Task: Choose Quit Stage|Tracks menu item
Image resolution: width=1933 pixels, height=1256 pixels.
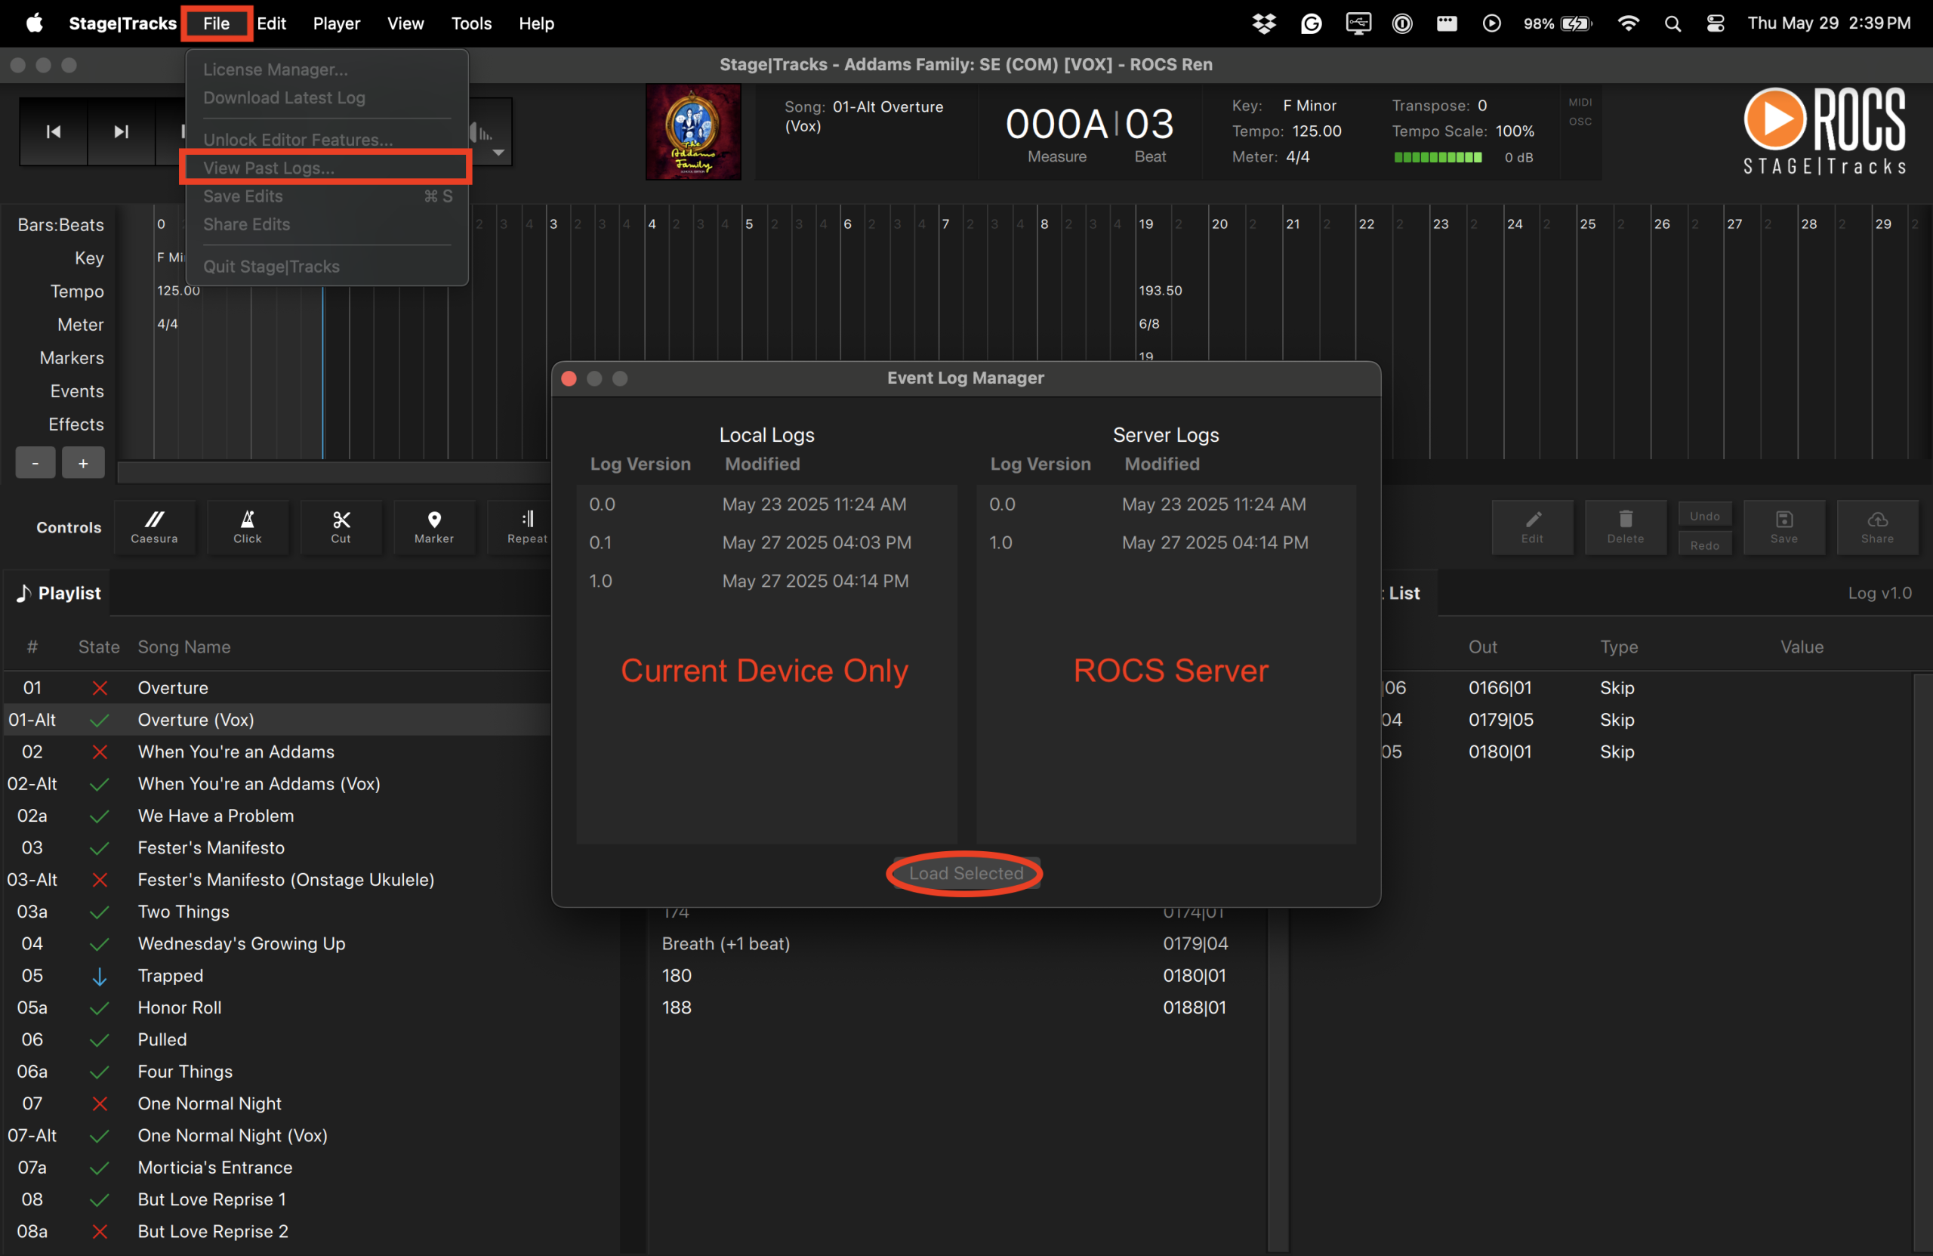Action: [x=326, y=267]
